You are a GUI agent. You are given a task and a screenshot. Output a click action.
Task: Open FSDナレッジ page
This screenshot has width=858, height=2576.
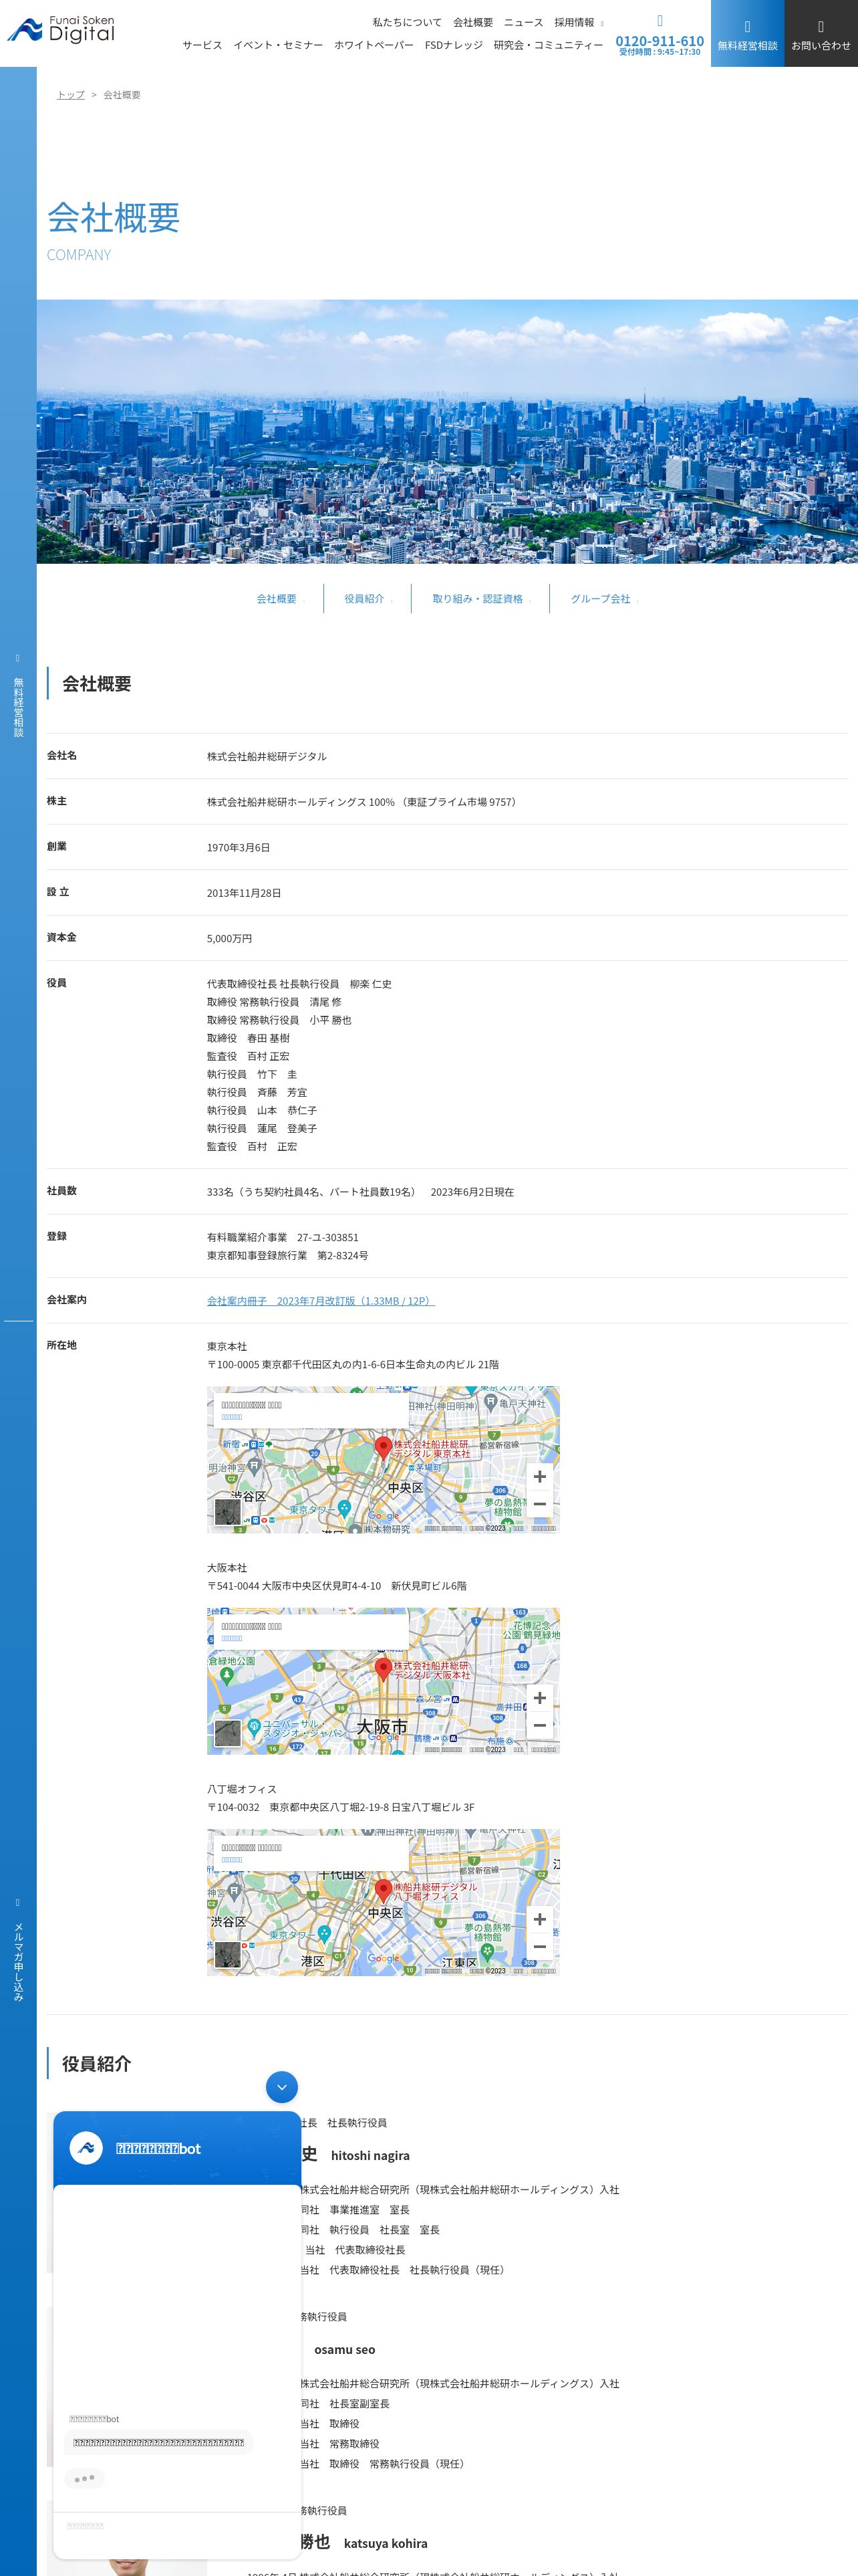coord(454,45)
